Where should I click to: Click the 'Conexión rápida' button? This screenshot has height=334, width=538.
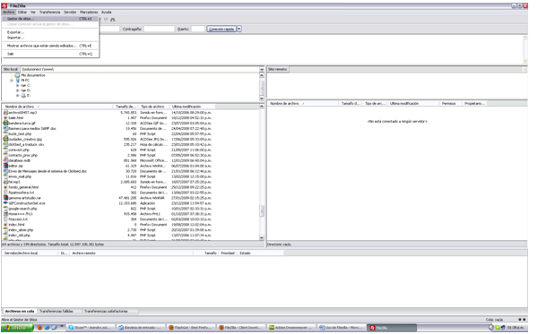point(221,30)
